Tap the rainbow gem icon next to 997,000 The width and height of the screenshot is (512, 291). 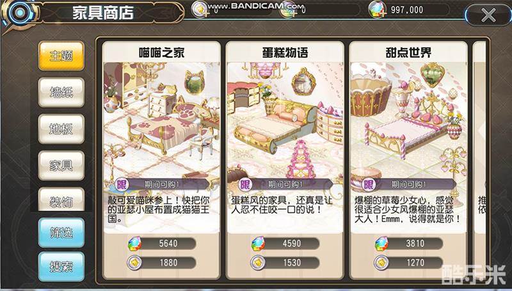[378, 10]
